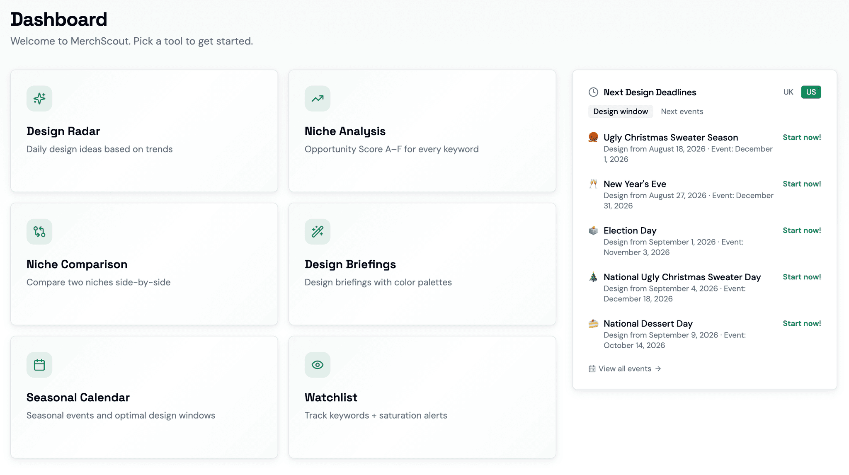Click 'Design briefings with color palettes' description
Screen dimensions: 849x475
(x=378, y=282)
